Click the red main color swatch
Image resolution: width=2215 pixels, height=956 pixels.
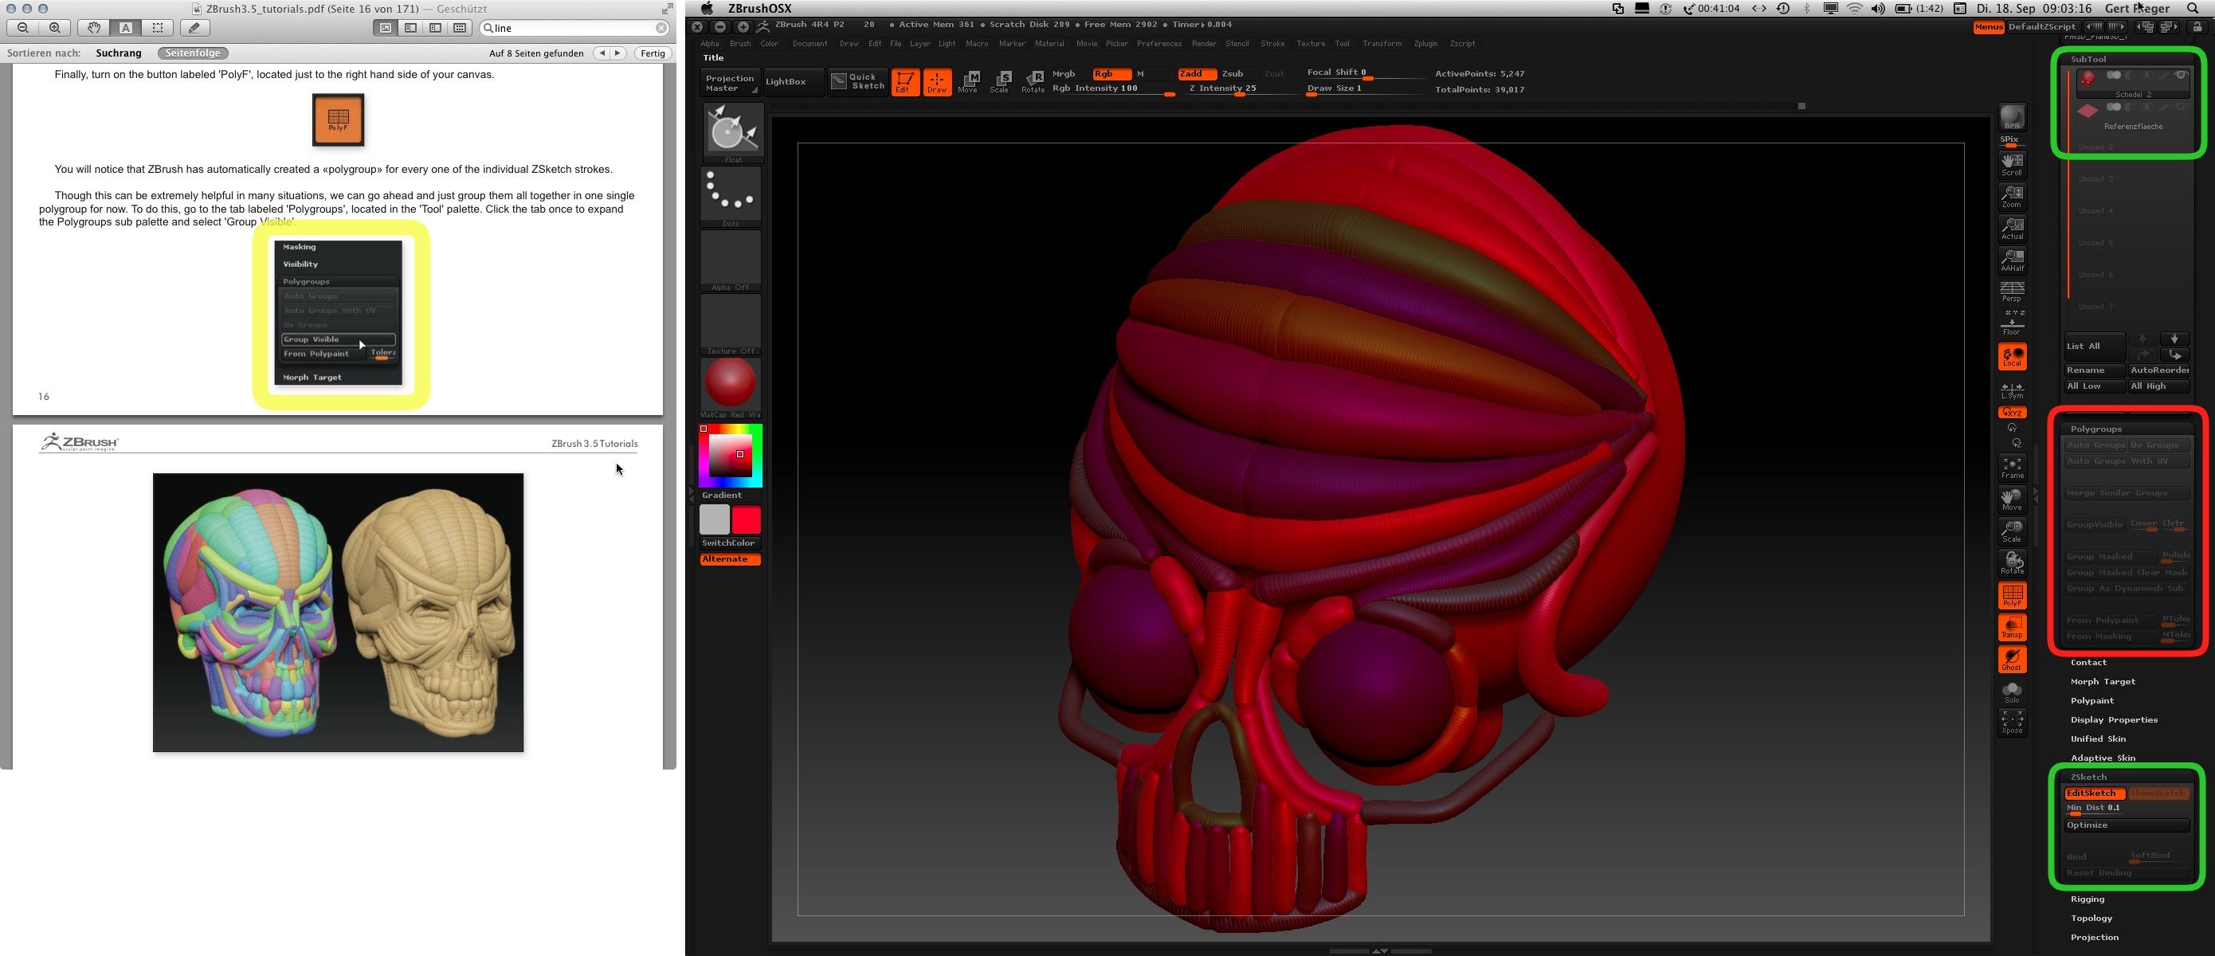point(746,520)
